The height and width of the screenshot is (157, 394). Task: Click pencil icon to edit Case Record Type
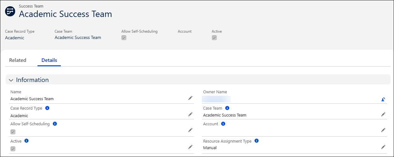point(190,114)
